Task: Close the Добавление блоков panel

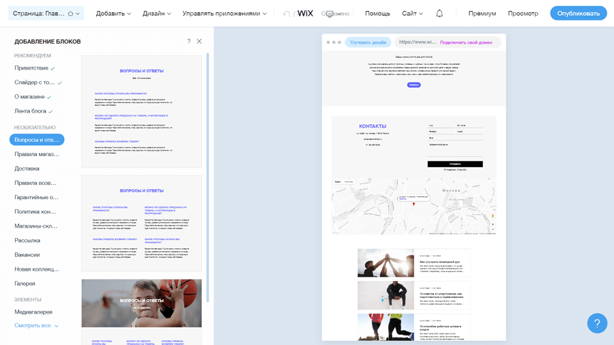Action: tap(199, 42)
